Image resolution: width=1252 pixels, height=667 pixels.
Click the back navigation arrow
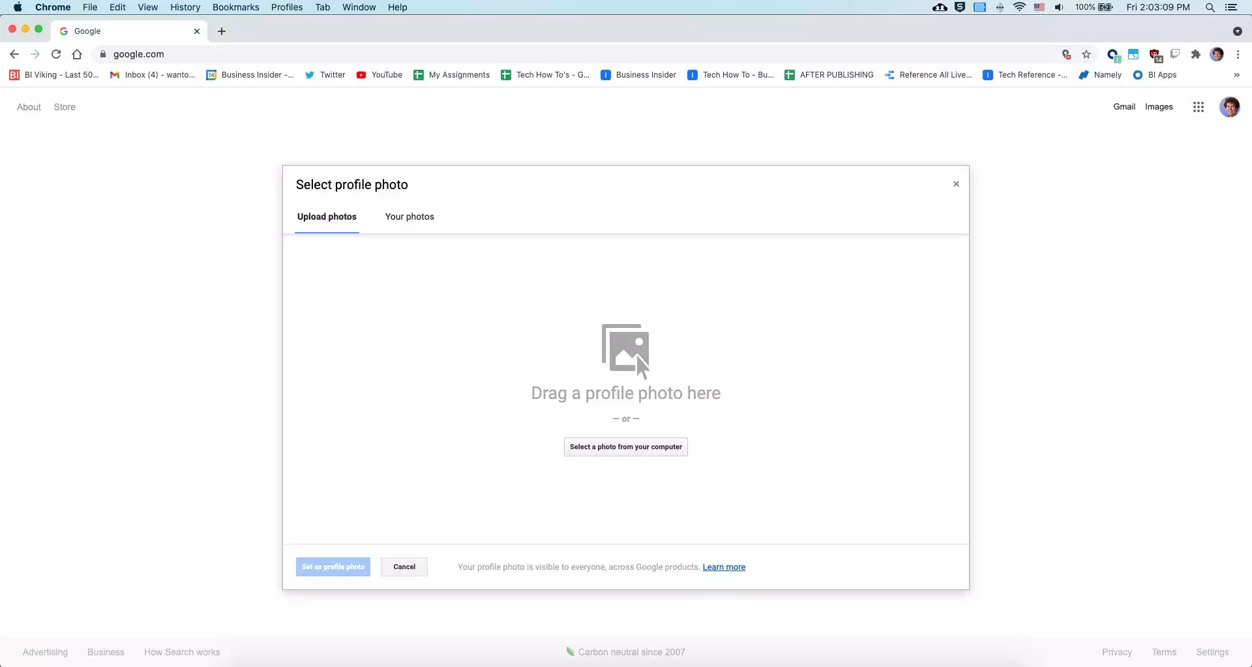14,54
